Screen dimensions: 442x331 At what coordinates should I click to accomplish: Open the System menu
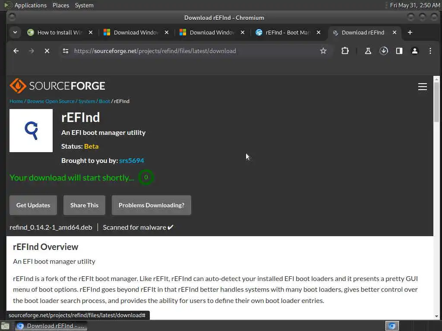tap(84, 5)
